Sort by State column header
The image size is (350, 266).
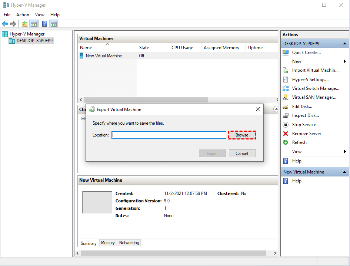point(153,48)
